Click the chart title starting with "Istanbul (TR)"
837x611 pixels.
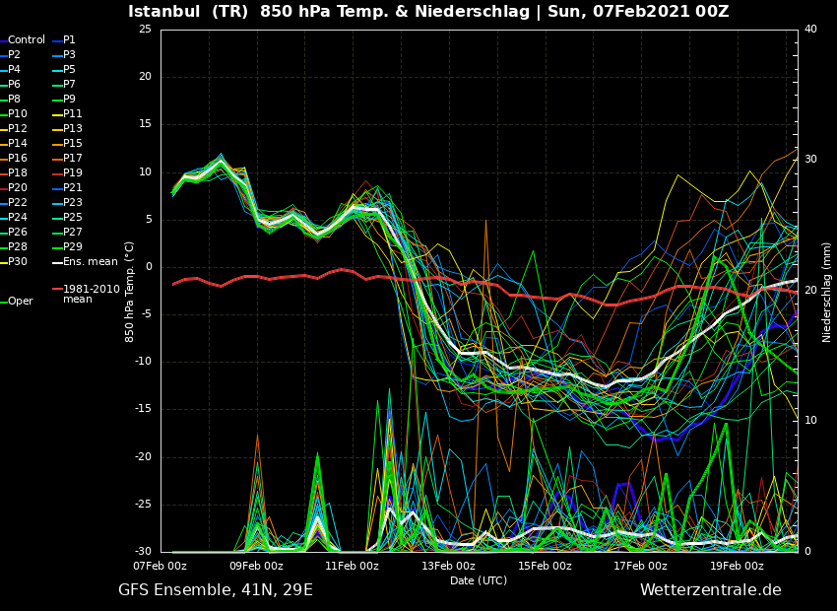point(428,11)
